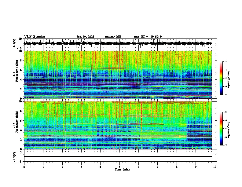The height and width of the screenshot is (187, 242).
Task: Select the date text "Feb. 19, 2026"
Action: click(85, 37)
